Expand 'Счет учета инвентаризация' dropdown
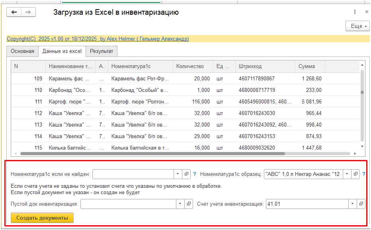 (x=352, y=204)
